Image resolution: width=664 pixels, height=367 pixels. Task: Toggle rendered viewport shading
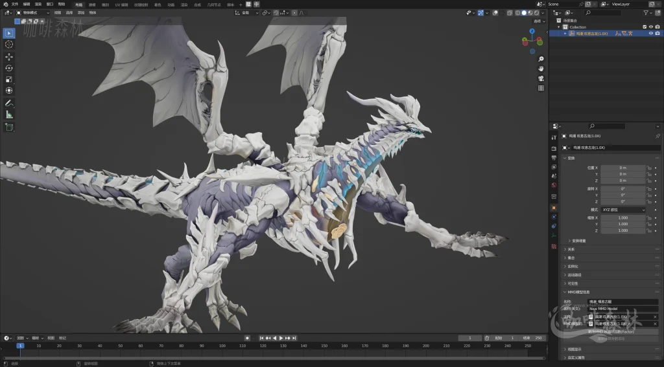pyautogui.click(x=536, y=13)
